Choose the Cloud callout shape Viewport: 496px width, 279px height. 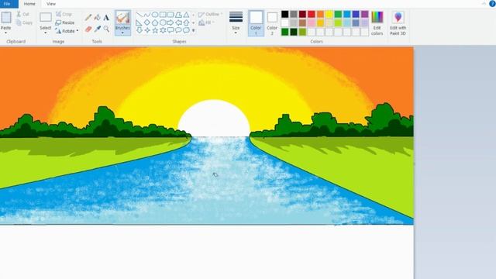[x=186, y=30]
